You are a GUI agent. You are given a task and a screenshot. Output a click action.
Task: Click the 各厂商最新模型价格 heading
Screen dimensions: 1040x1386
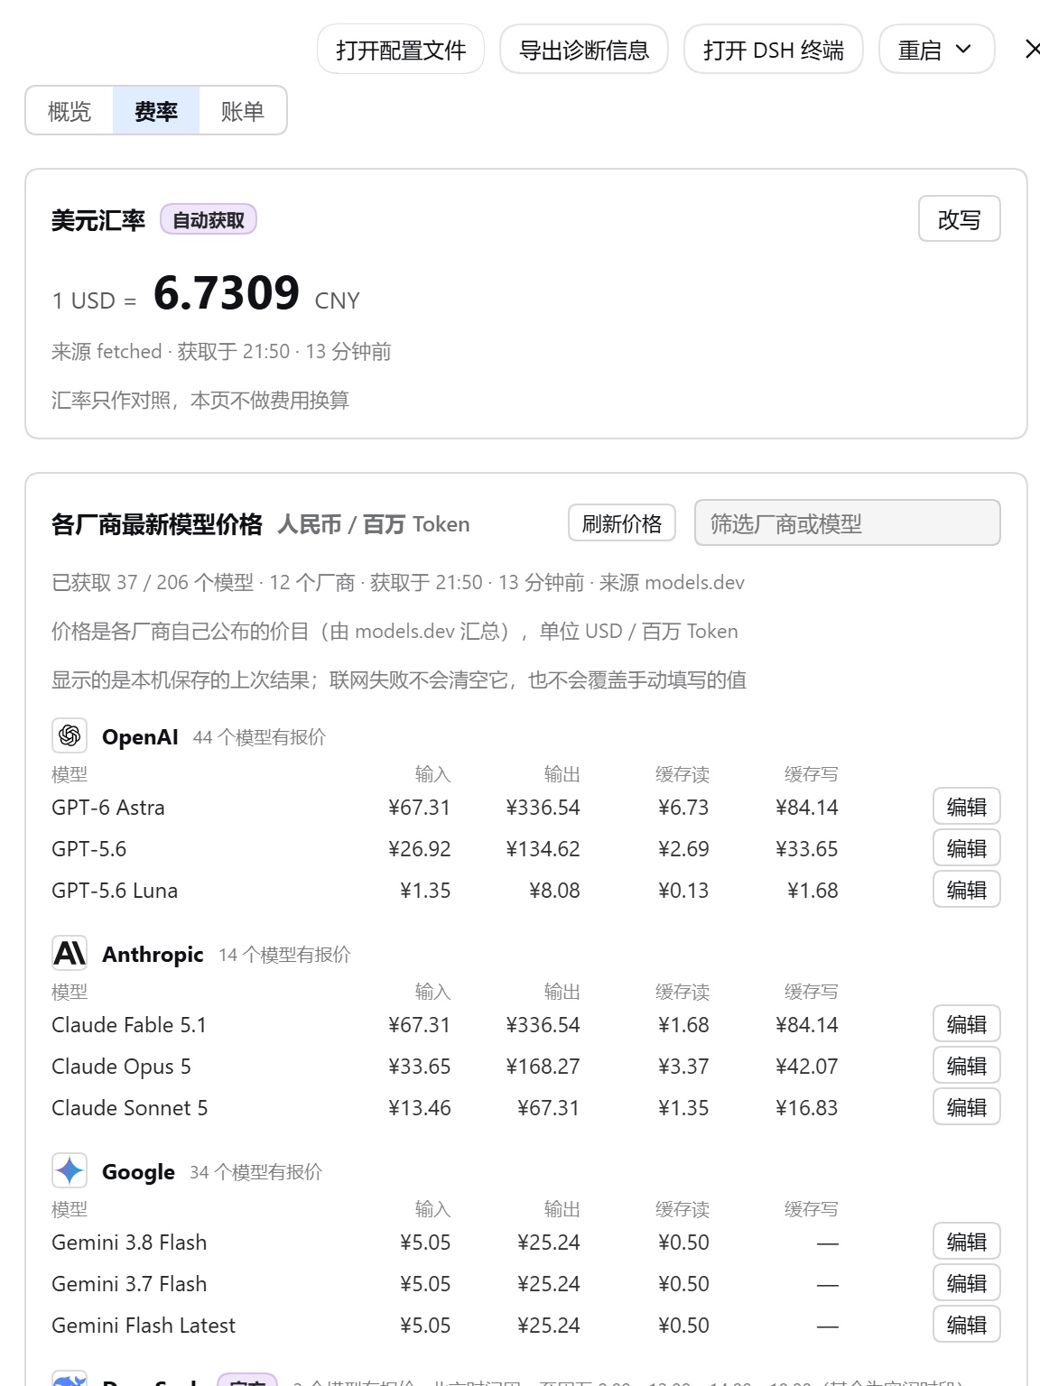tap(157, 524)
